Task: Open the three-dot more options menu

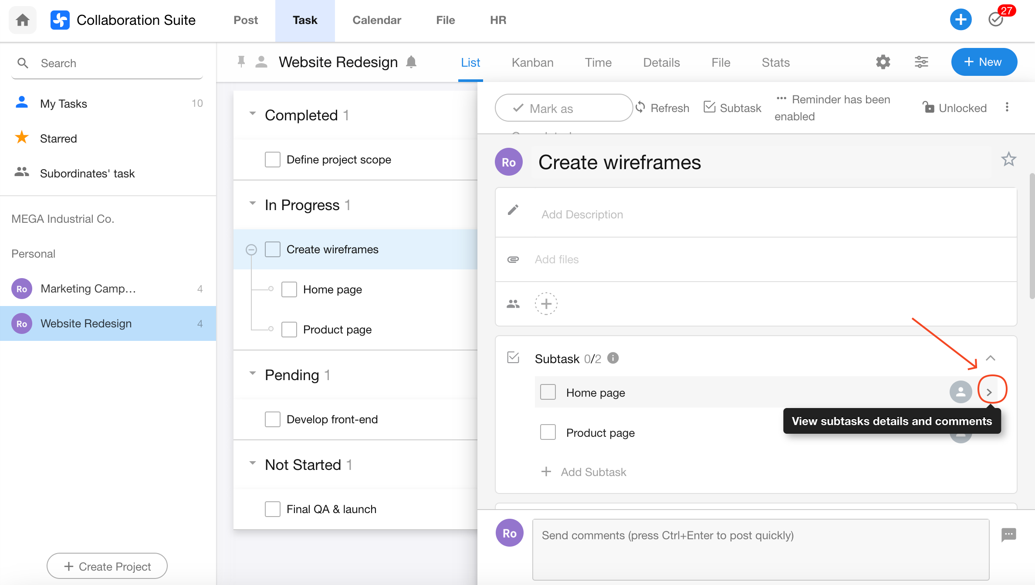Action: coord(1007,107)
